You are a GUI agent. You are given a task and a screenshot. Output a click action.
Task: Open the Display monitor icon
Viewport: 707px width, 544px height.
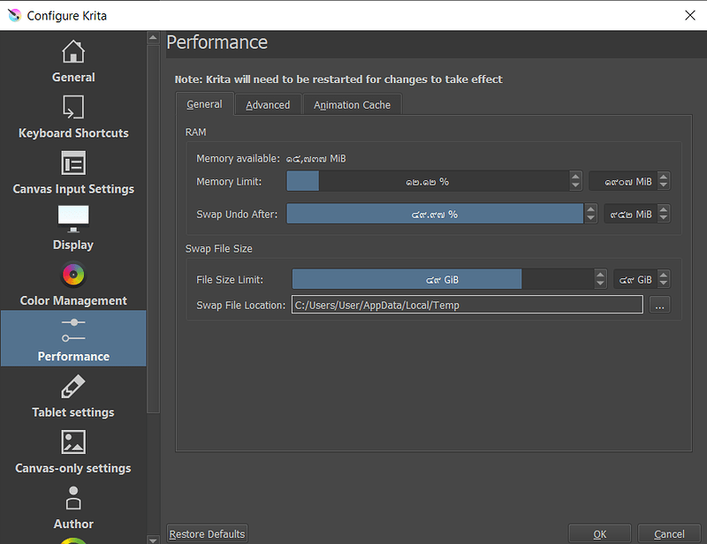coord(73,219)
